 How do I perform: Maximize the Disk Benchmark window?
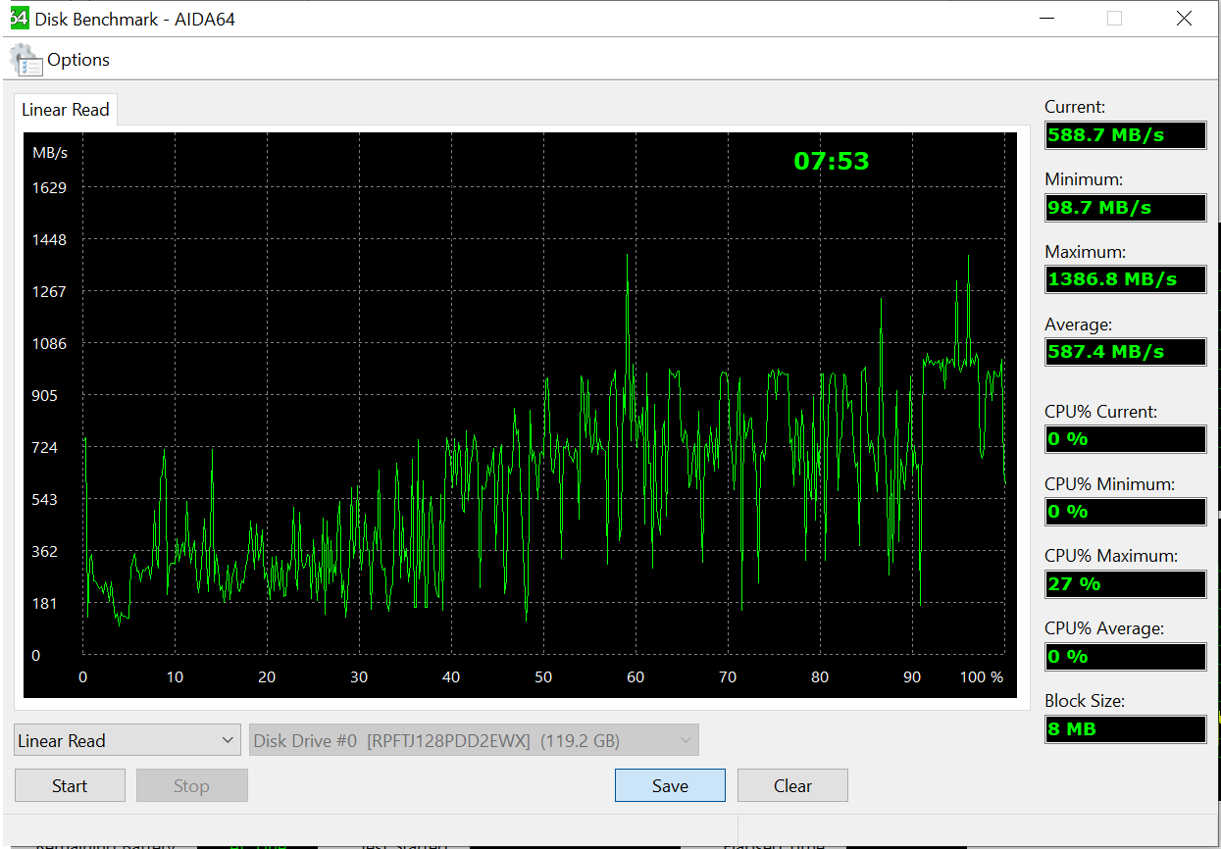(x=1114, y=19)
